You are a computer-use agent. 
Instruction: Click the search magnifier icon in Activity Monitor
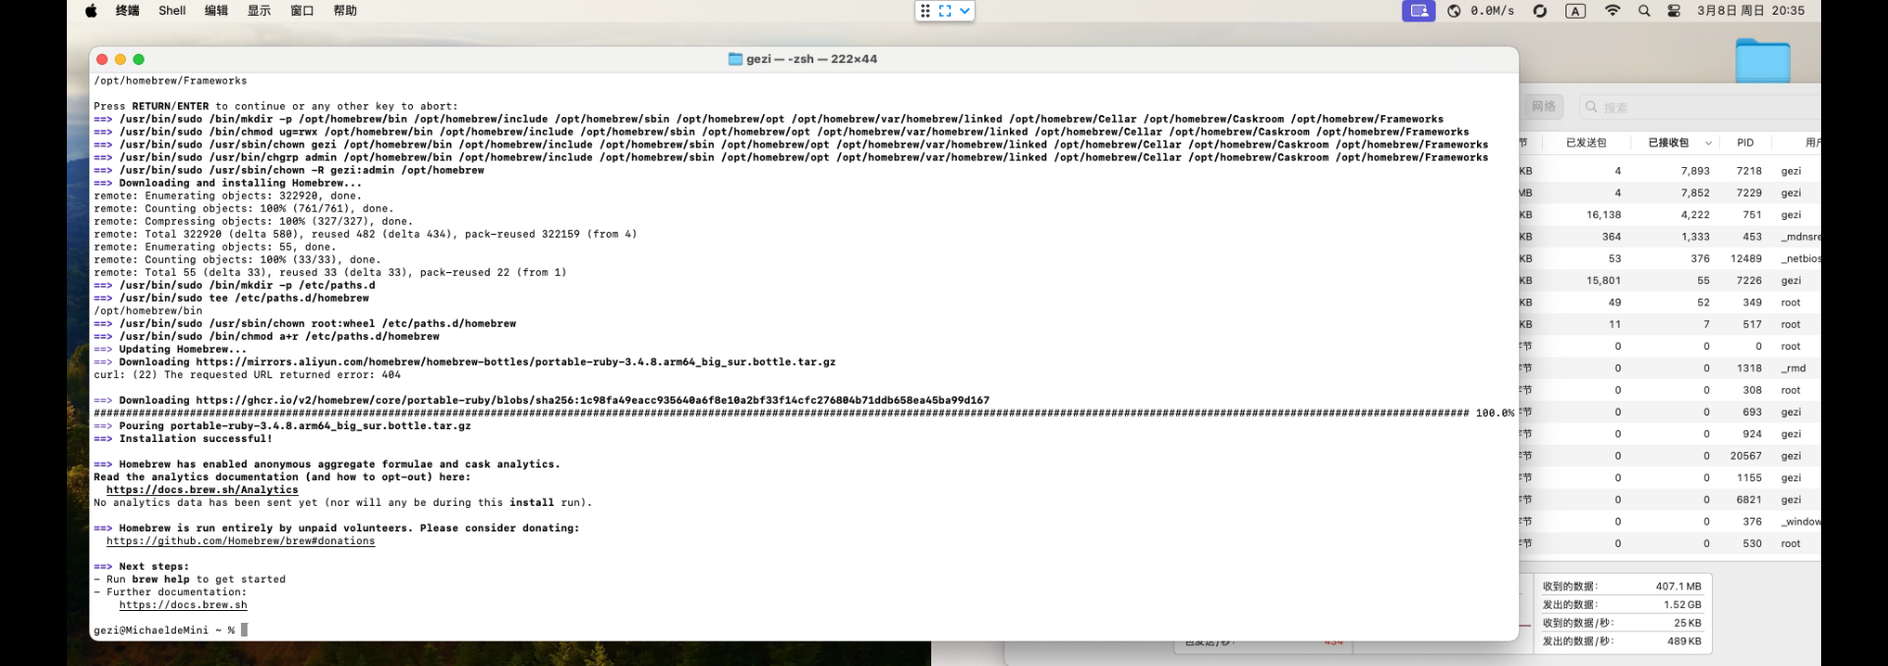tap(1592, 107)
